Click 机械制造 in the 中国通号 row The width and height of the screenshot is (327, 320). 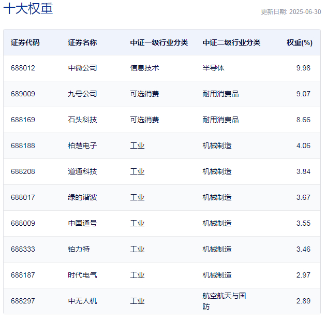217,223
